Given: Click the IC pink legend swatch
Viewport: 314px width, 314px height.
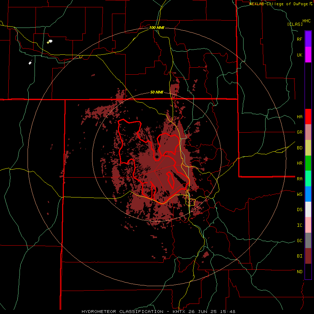Looking at the screenshot, I should pos(308,225).
